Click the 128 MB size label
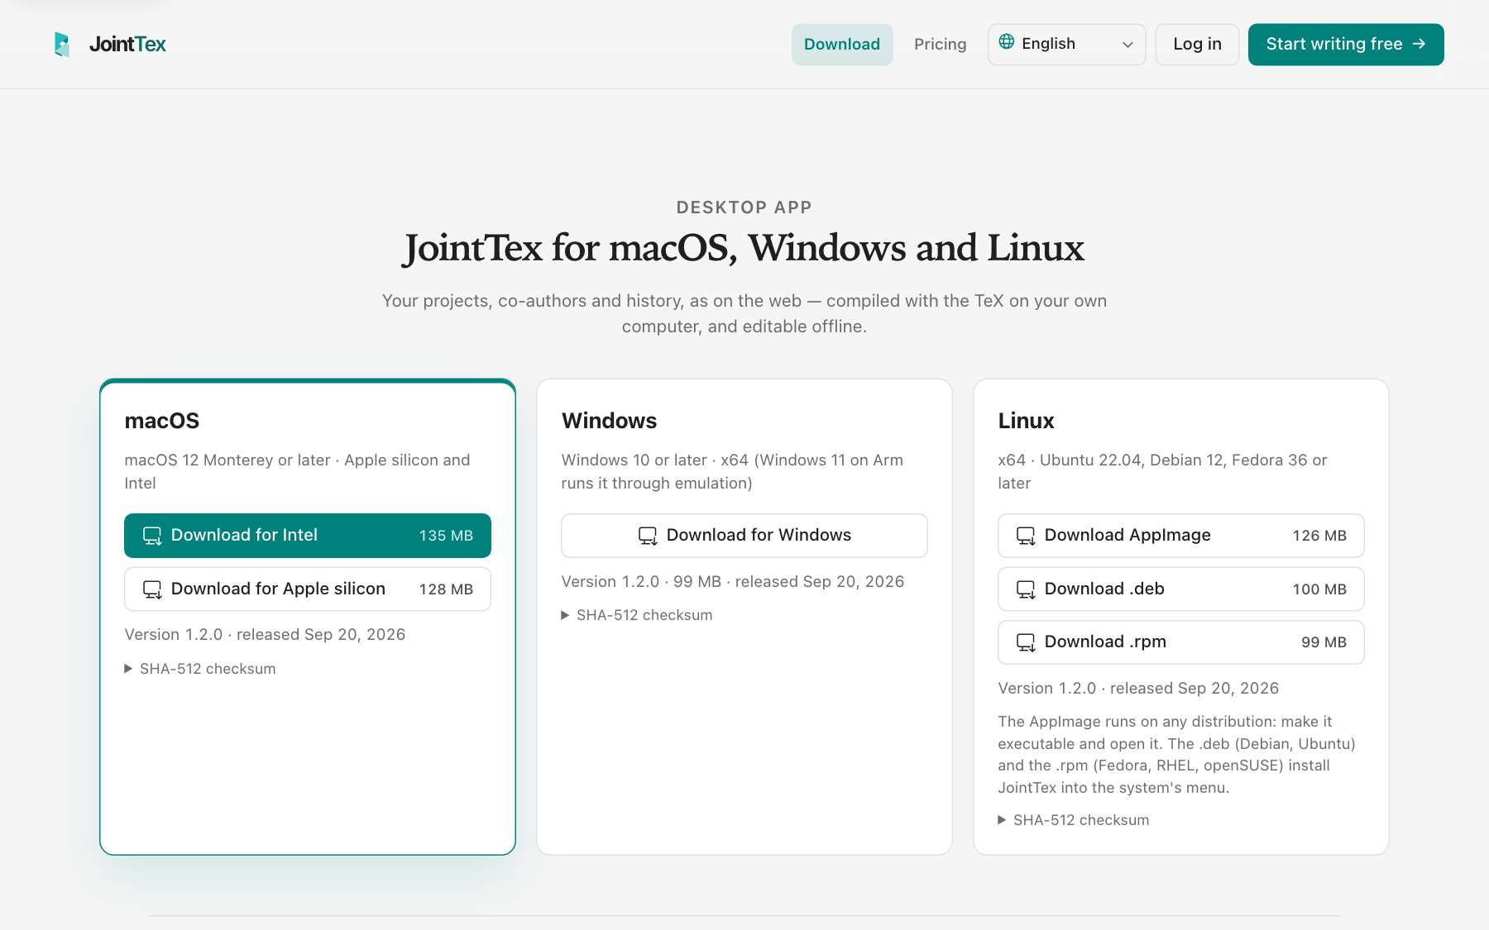This screenshot has height=930, width=1489. [x=446, y=589]
